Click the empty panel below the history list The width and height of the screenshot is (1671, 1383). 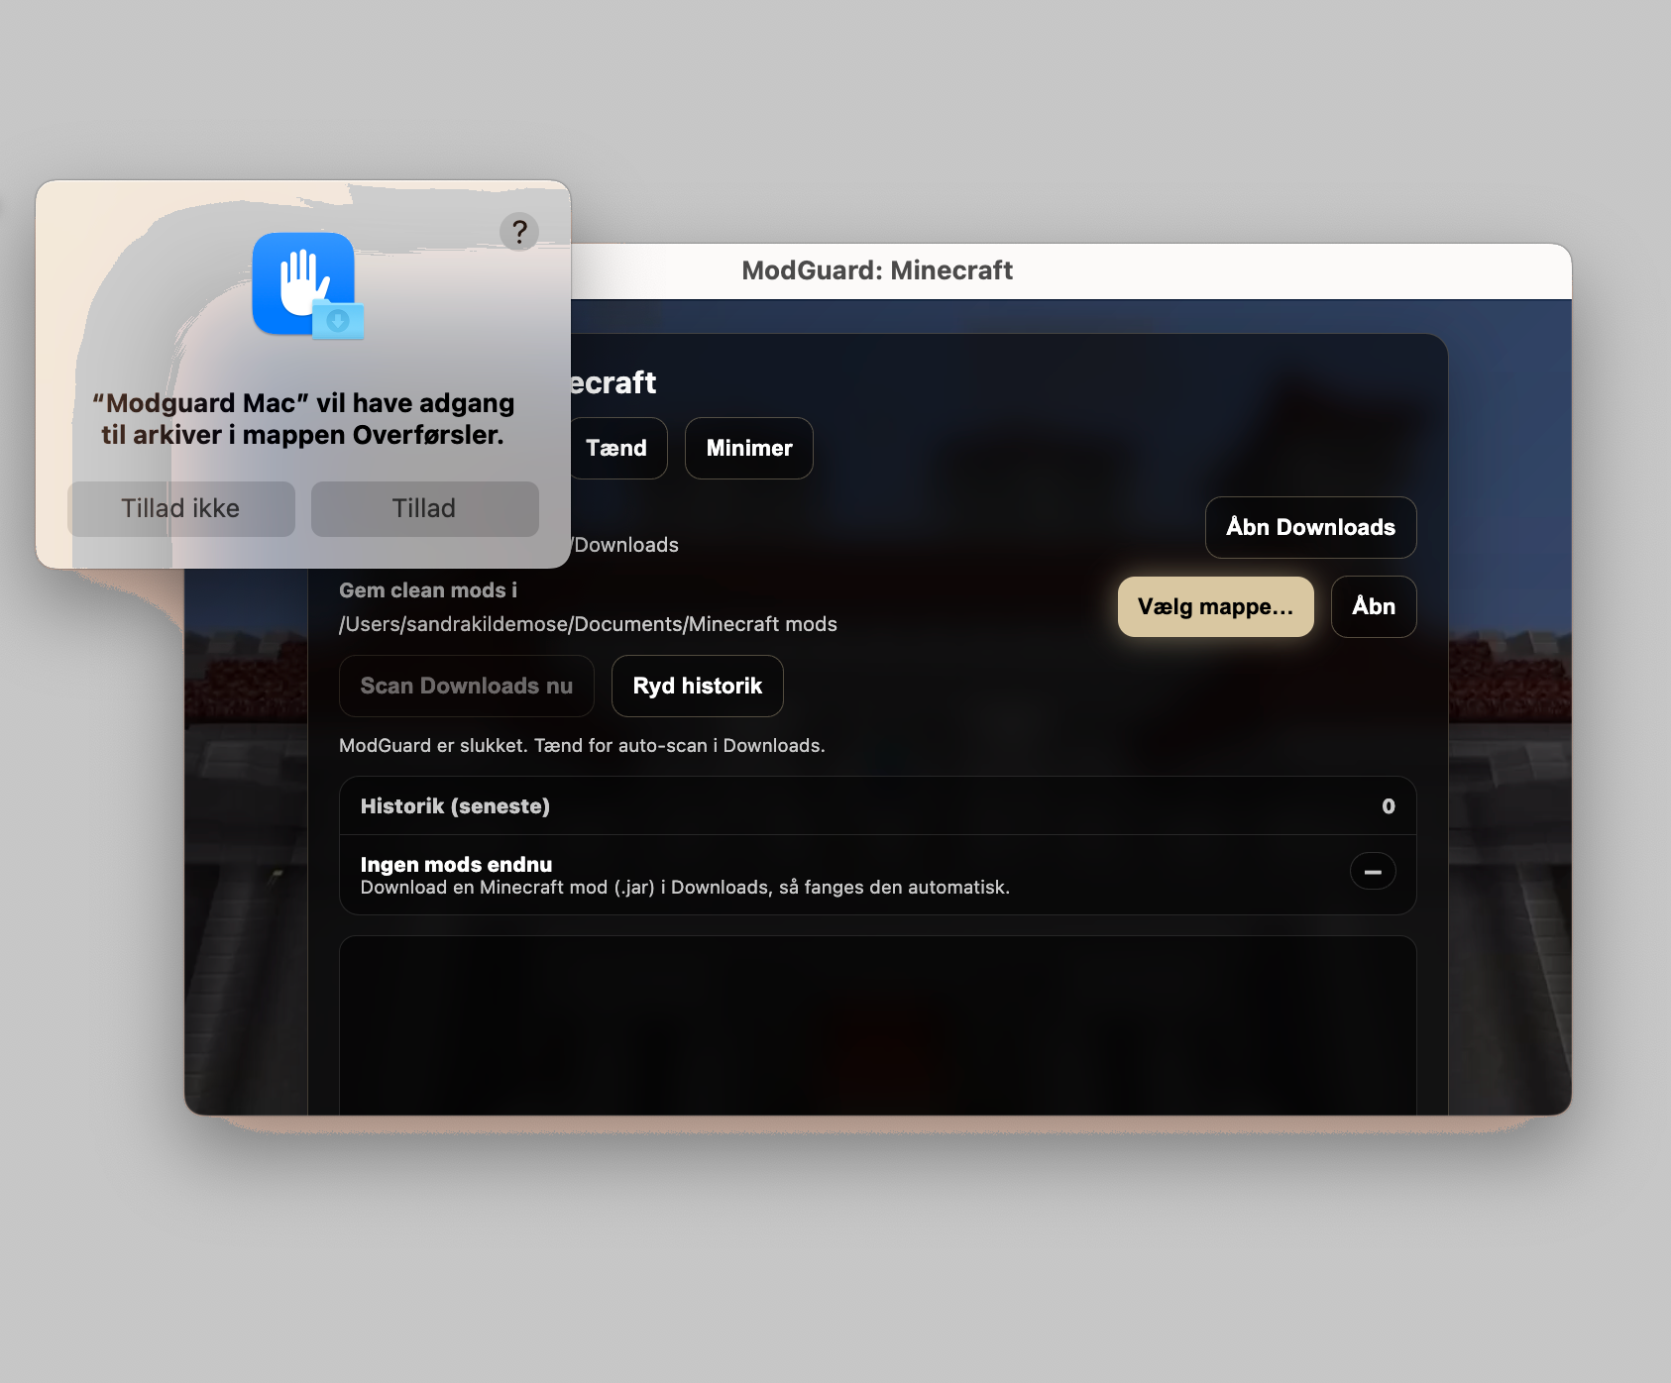point(877,1025)
